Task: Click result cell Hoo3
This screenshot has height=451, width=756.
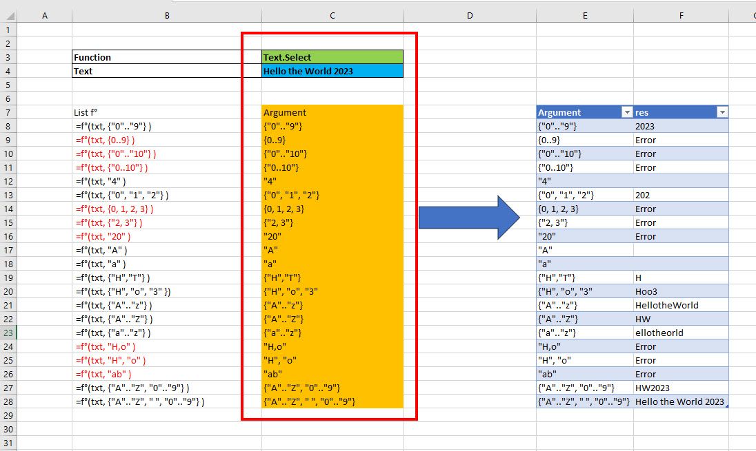Action: [x=681, y=291]
